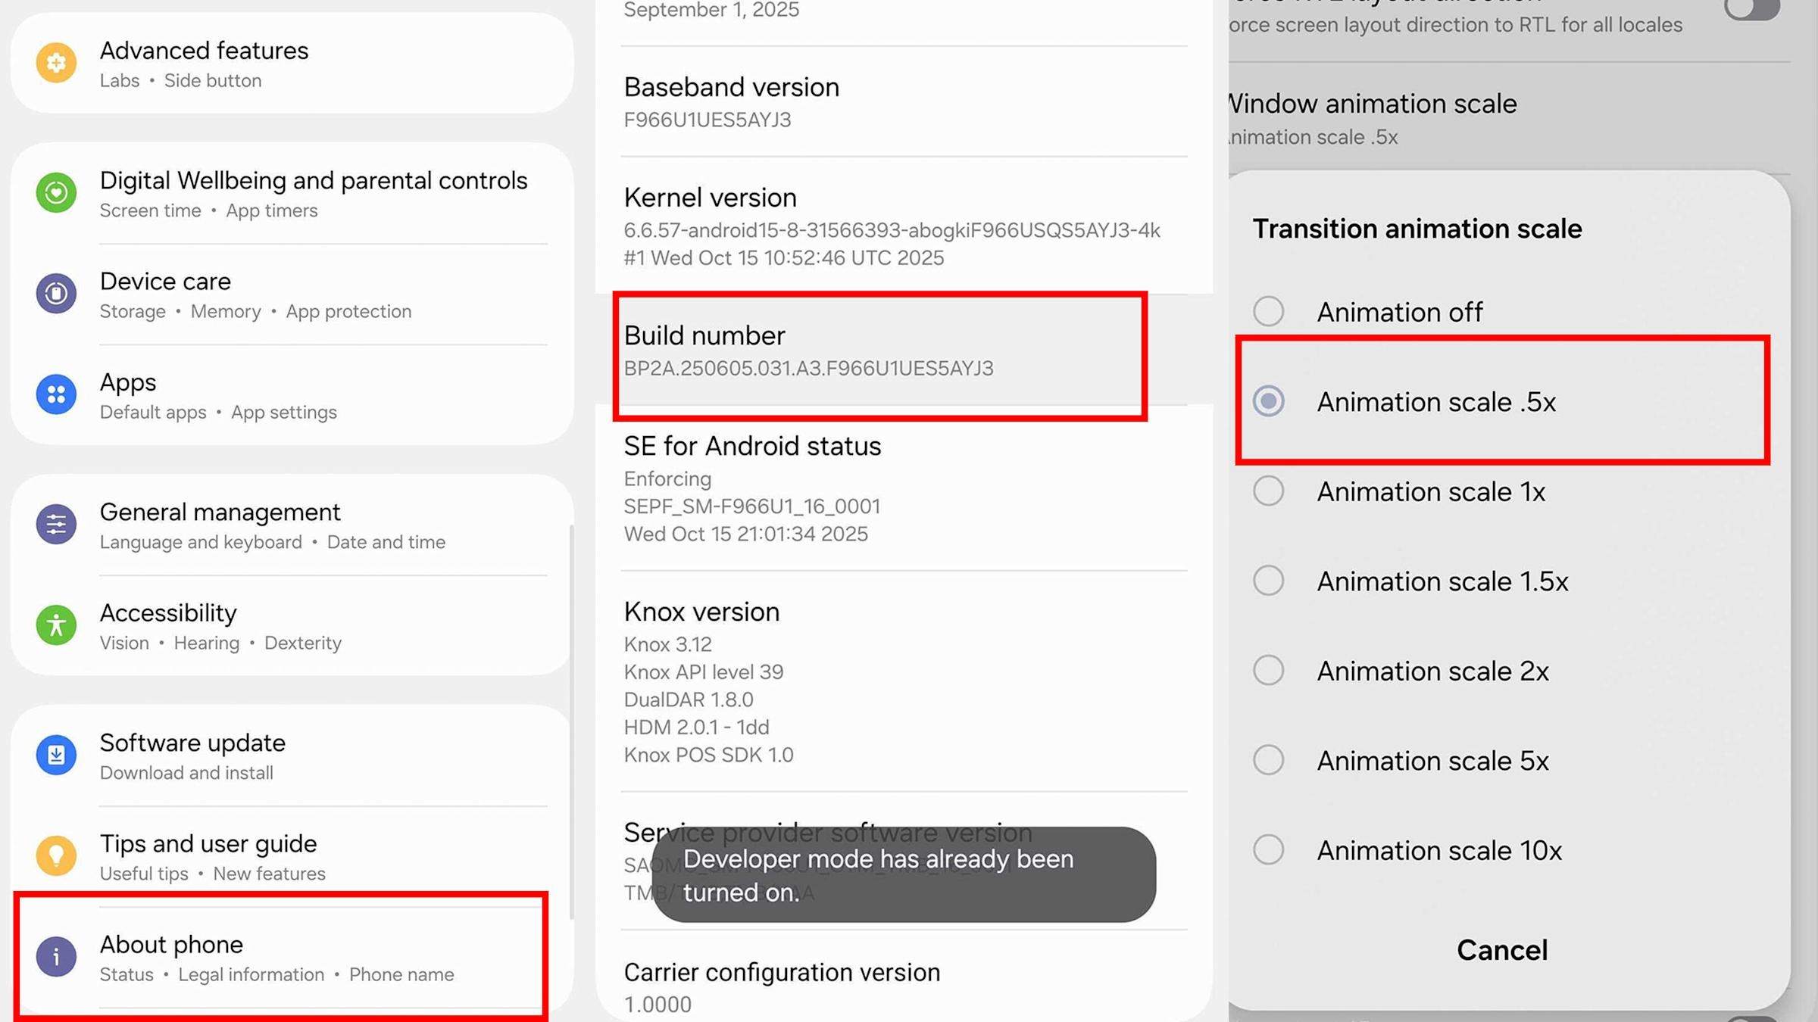This screenshot has height=1022, width=1818.
Task: Choose Animation scale 1x
Action: coord(1268,491)
